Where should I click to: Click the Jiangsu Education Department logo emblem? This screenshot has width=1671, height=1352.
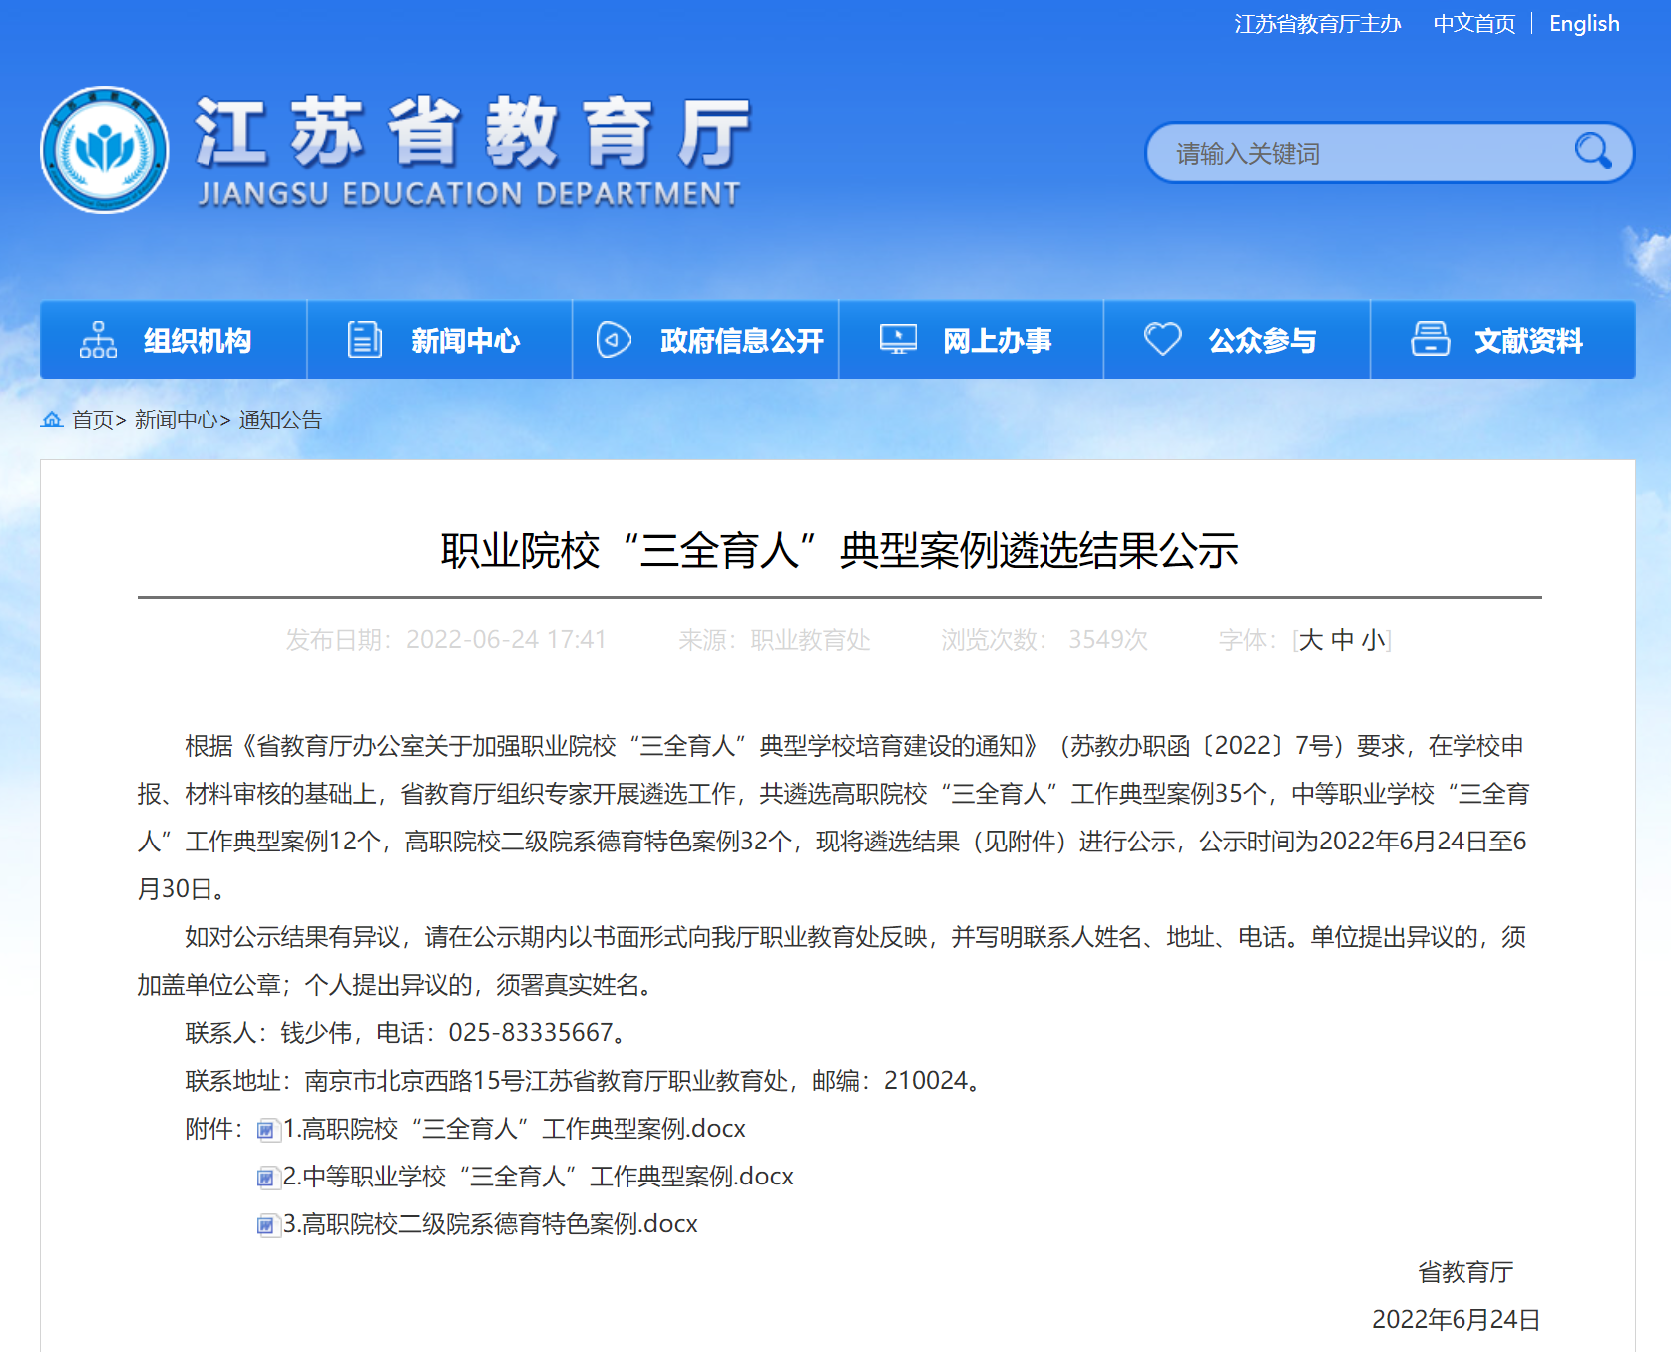(105, 150)
